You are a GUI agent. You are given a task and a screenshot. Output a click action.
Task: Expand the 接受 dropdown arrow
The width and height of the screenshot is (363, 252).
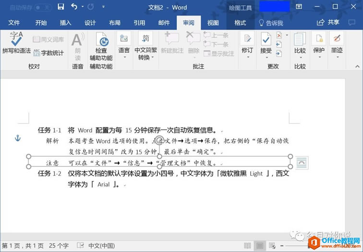[x=266, y=57]
